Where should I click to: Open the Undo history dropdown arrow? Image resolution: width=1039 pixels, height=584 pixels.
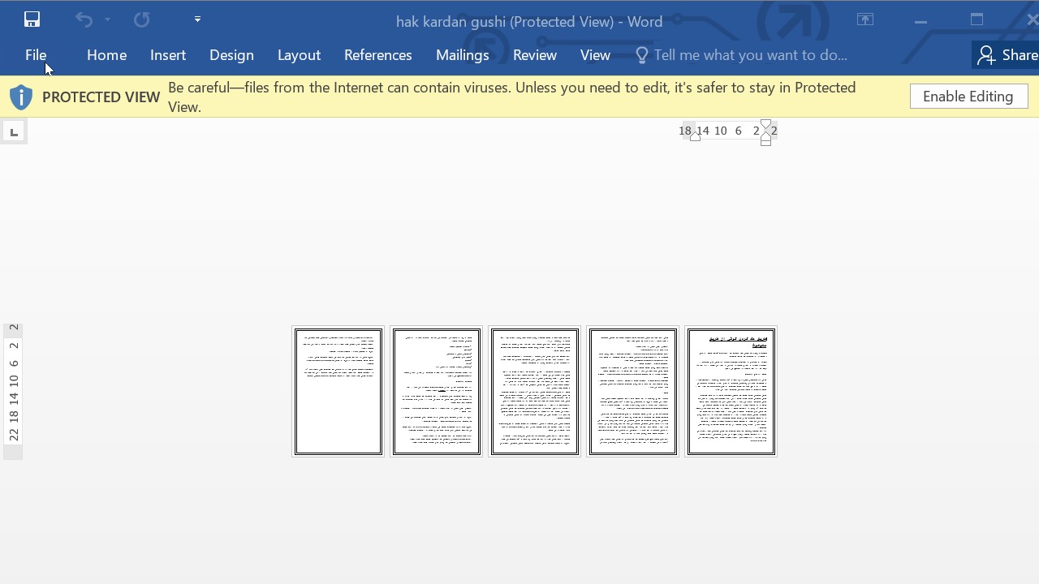coord(107,19)
